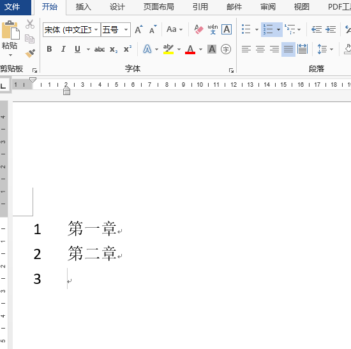Switch to the 设计 tab
Screen dimensions: 351x349
click(x=117, y=7)
